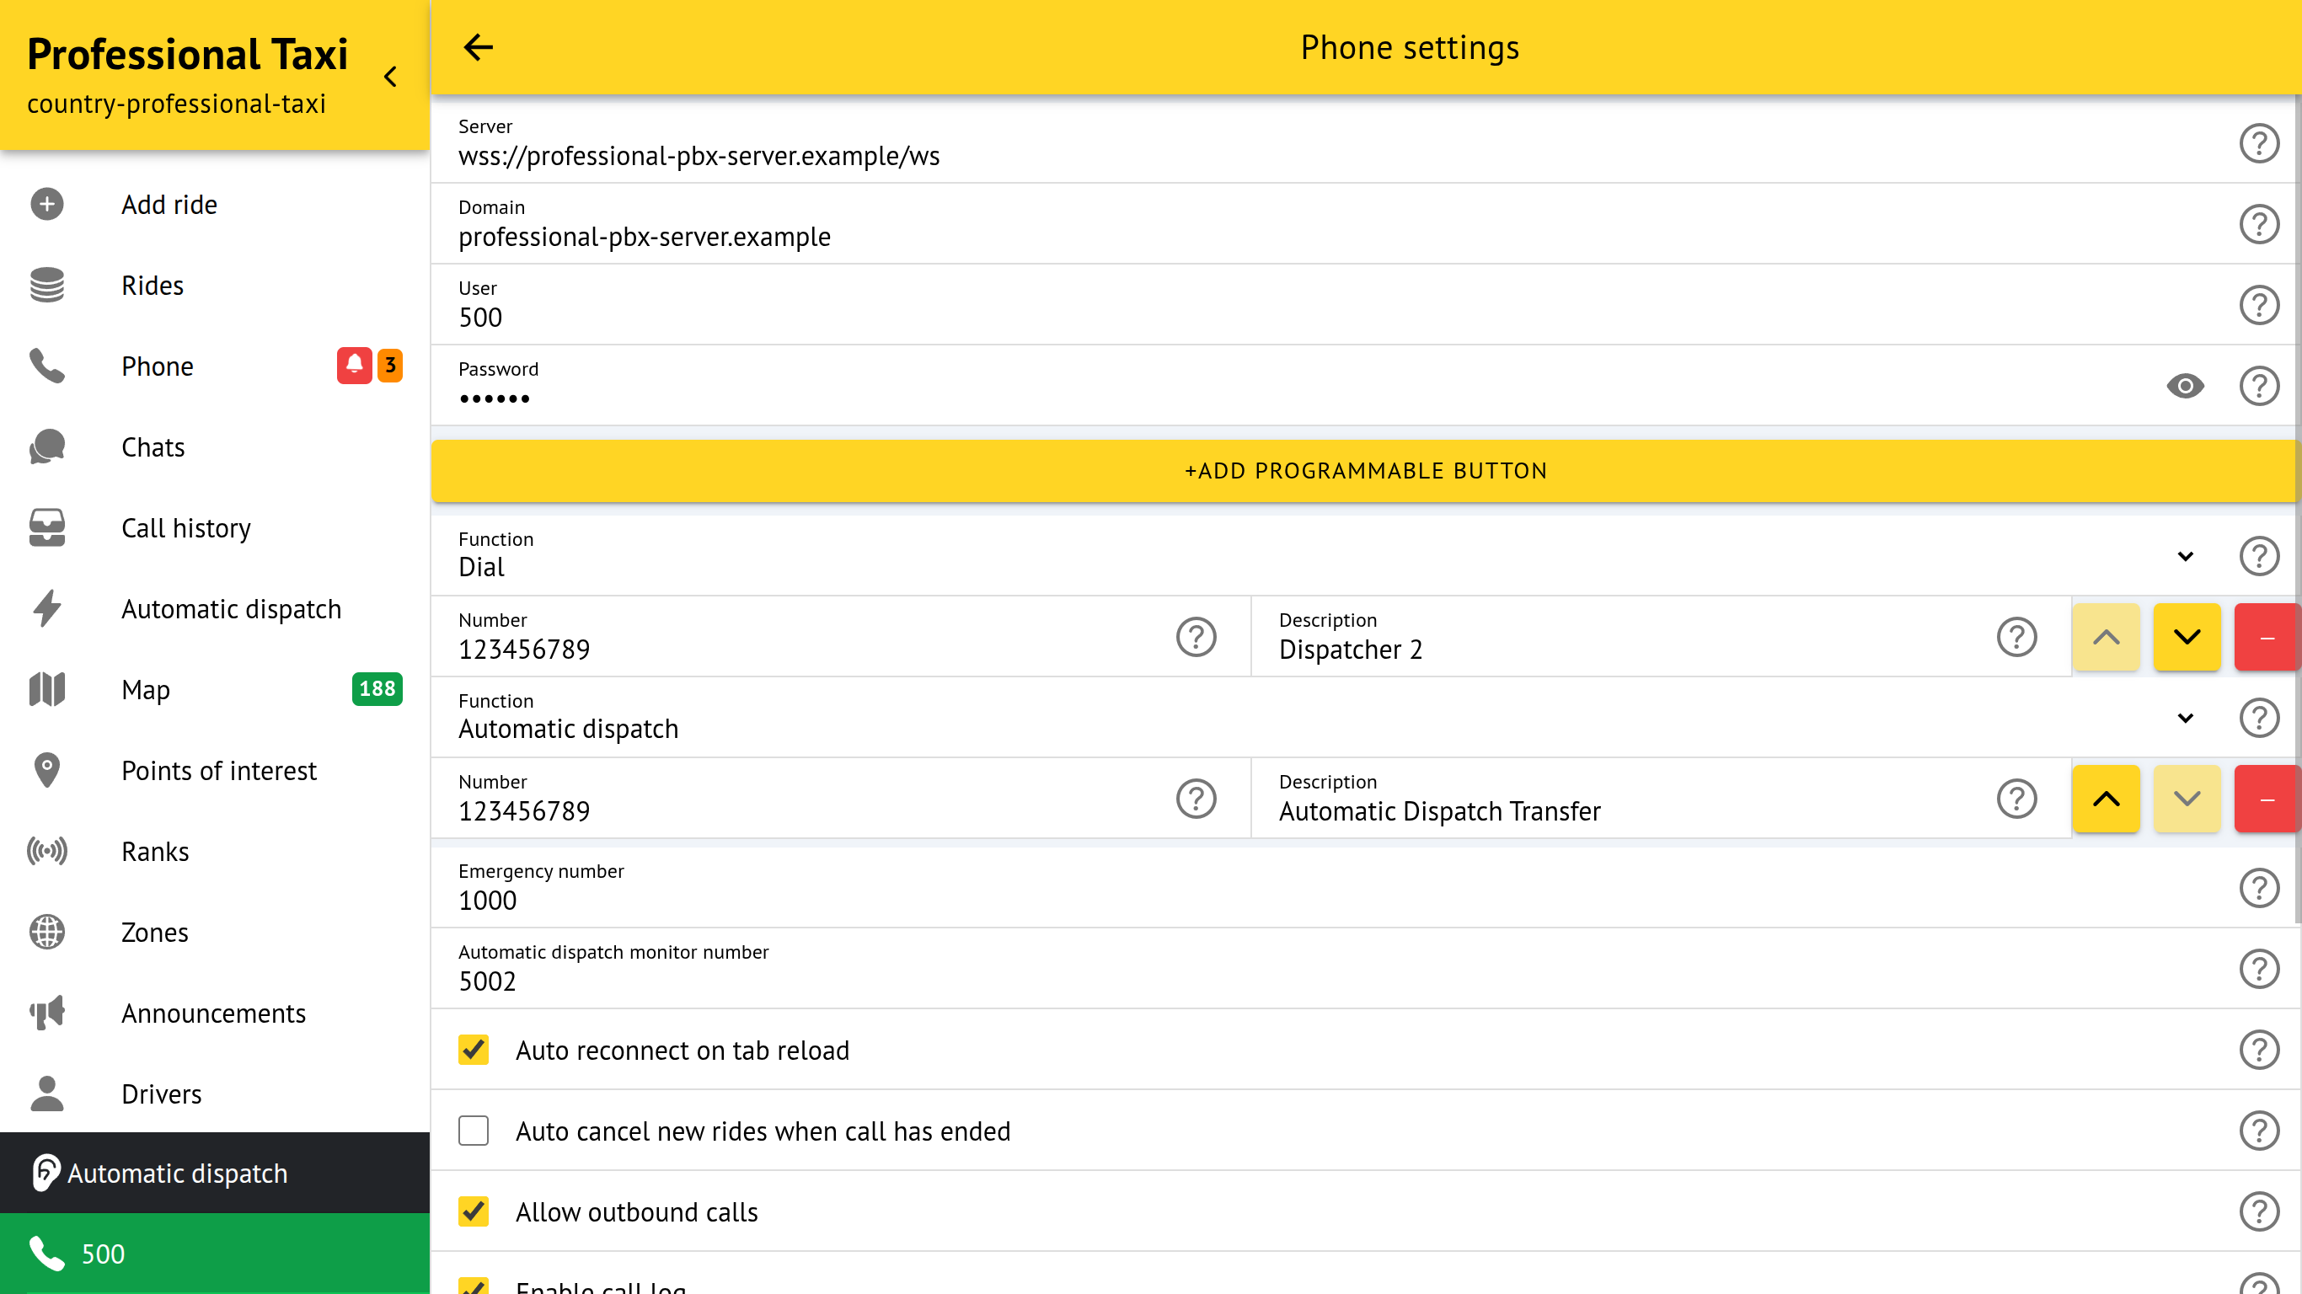This screenshot has height=1294, width=2302.
Task: Enable Auto cancel new rides checkbox
Action: click(474, 1131)
